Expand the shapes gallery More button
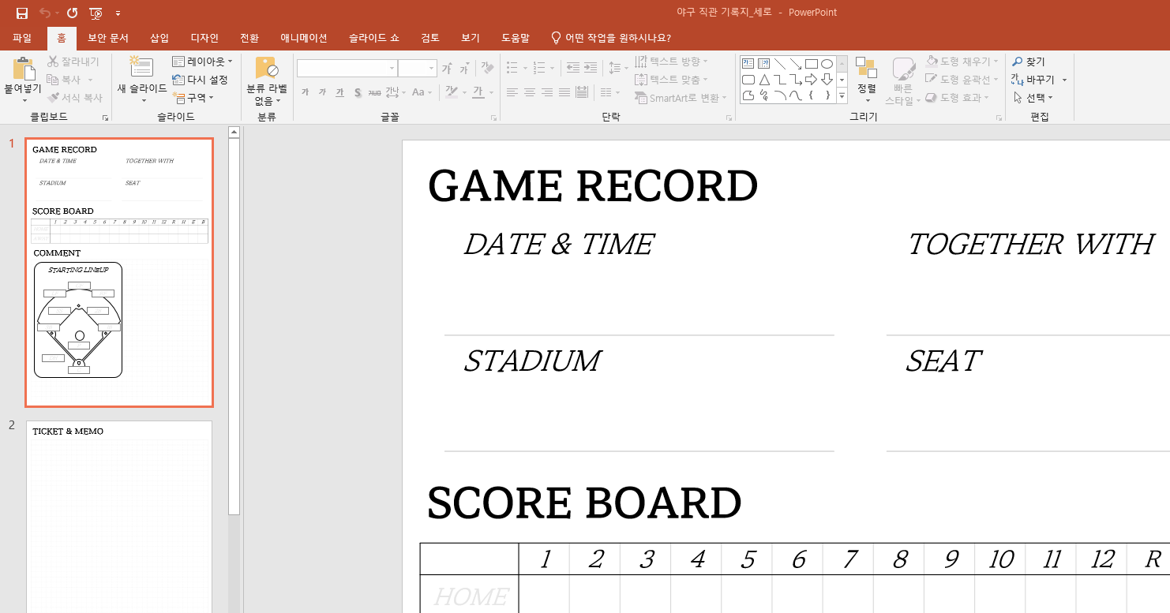This screenshot has width=1170, height=613. click(842, 96)
